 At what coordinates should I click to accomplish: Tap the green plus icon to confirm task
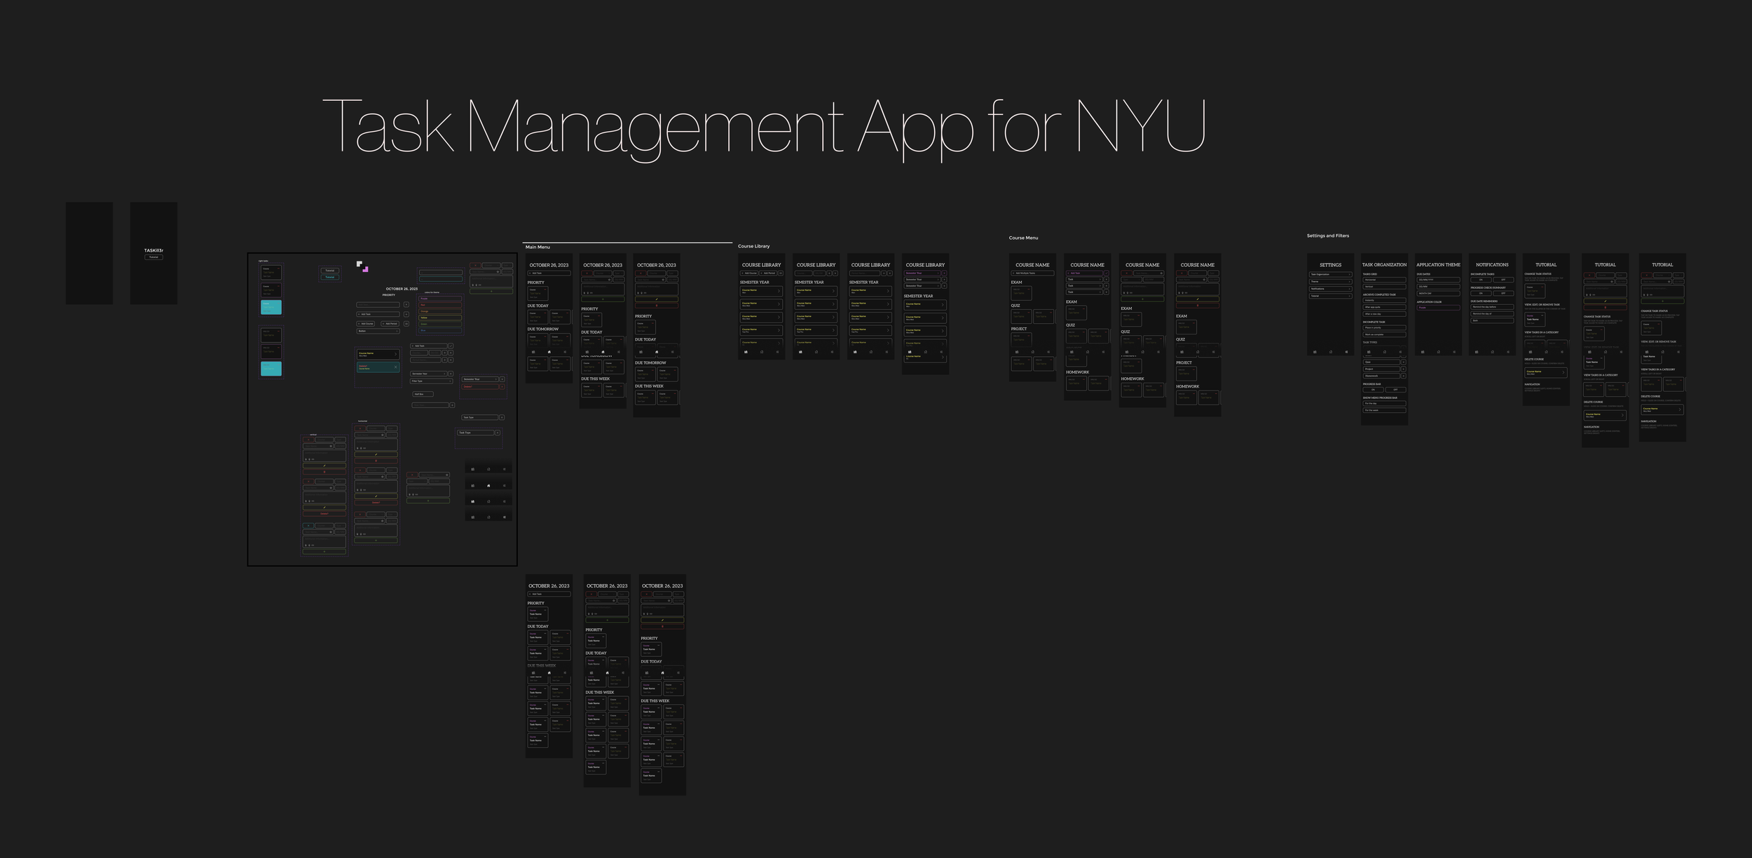tap(603, 299)
